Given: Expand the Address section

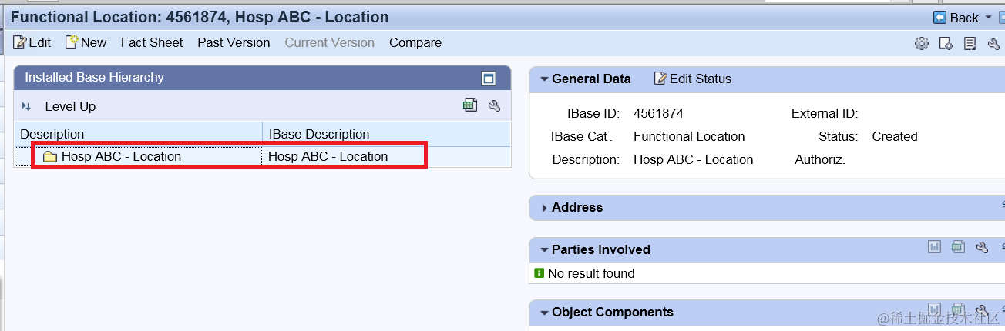Looking at the screenshot, I should (x=544, y=208).
